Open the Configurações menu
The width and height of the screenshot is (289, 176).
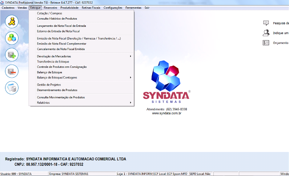coord(113,8)
